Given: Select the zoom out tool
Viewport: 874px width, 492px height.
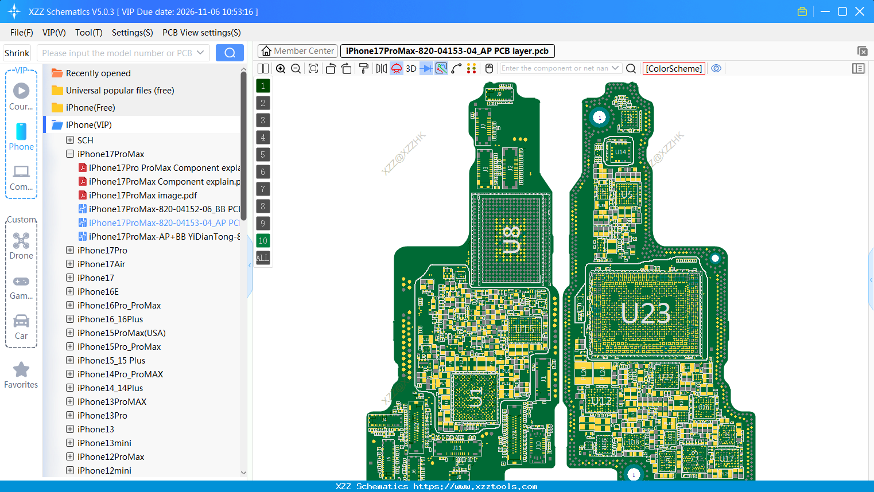Looking at the screenshot, I should coord(295,68).
